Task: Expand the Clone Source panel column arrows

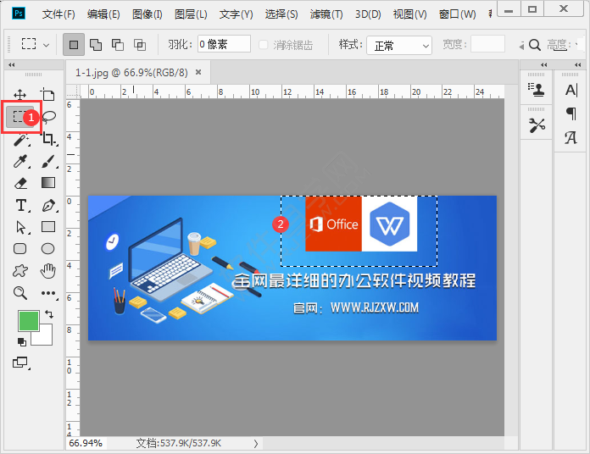Action: click(544, 64)
